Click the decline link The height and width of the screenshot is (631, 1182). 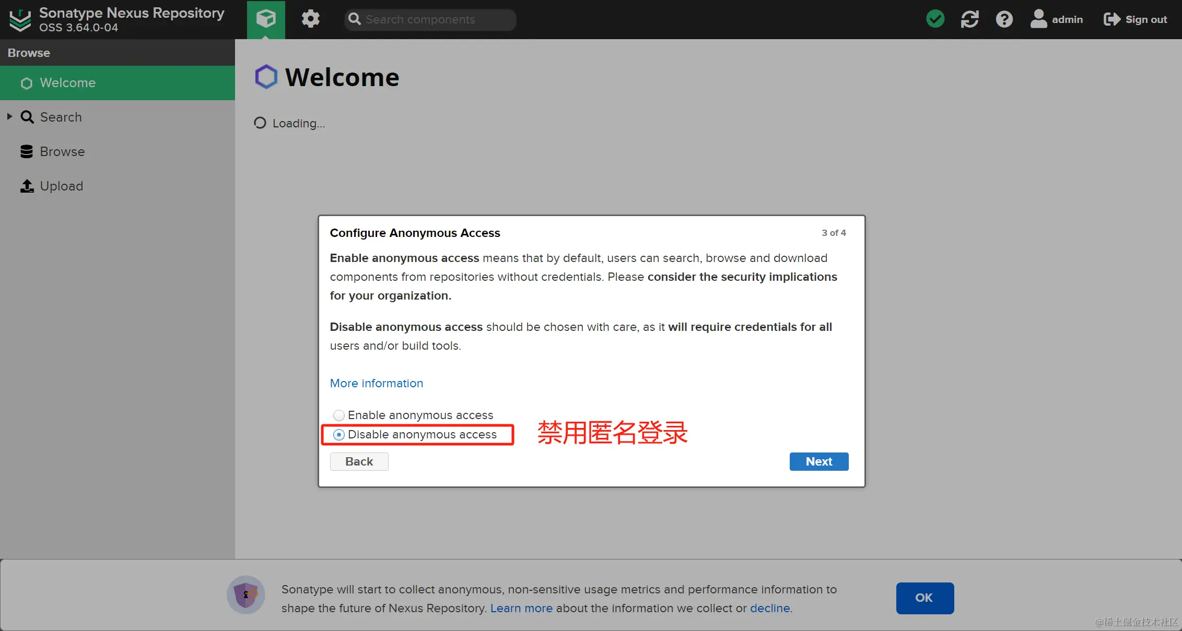coord(769,609)
